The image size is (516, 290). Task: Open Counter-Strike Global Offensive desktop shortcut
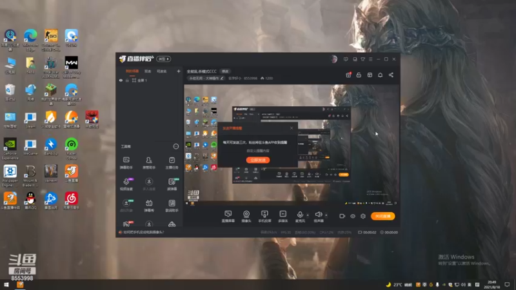[x=51, y=40]
